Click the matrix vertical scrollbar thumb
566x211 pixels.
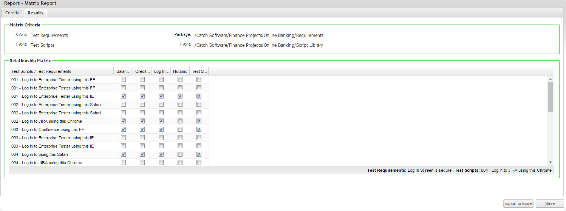point(550,97)
